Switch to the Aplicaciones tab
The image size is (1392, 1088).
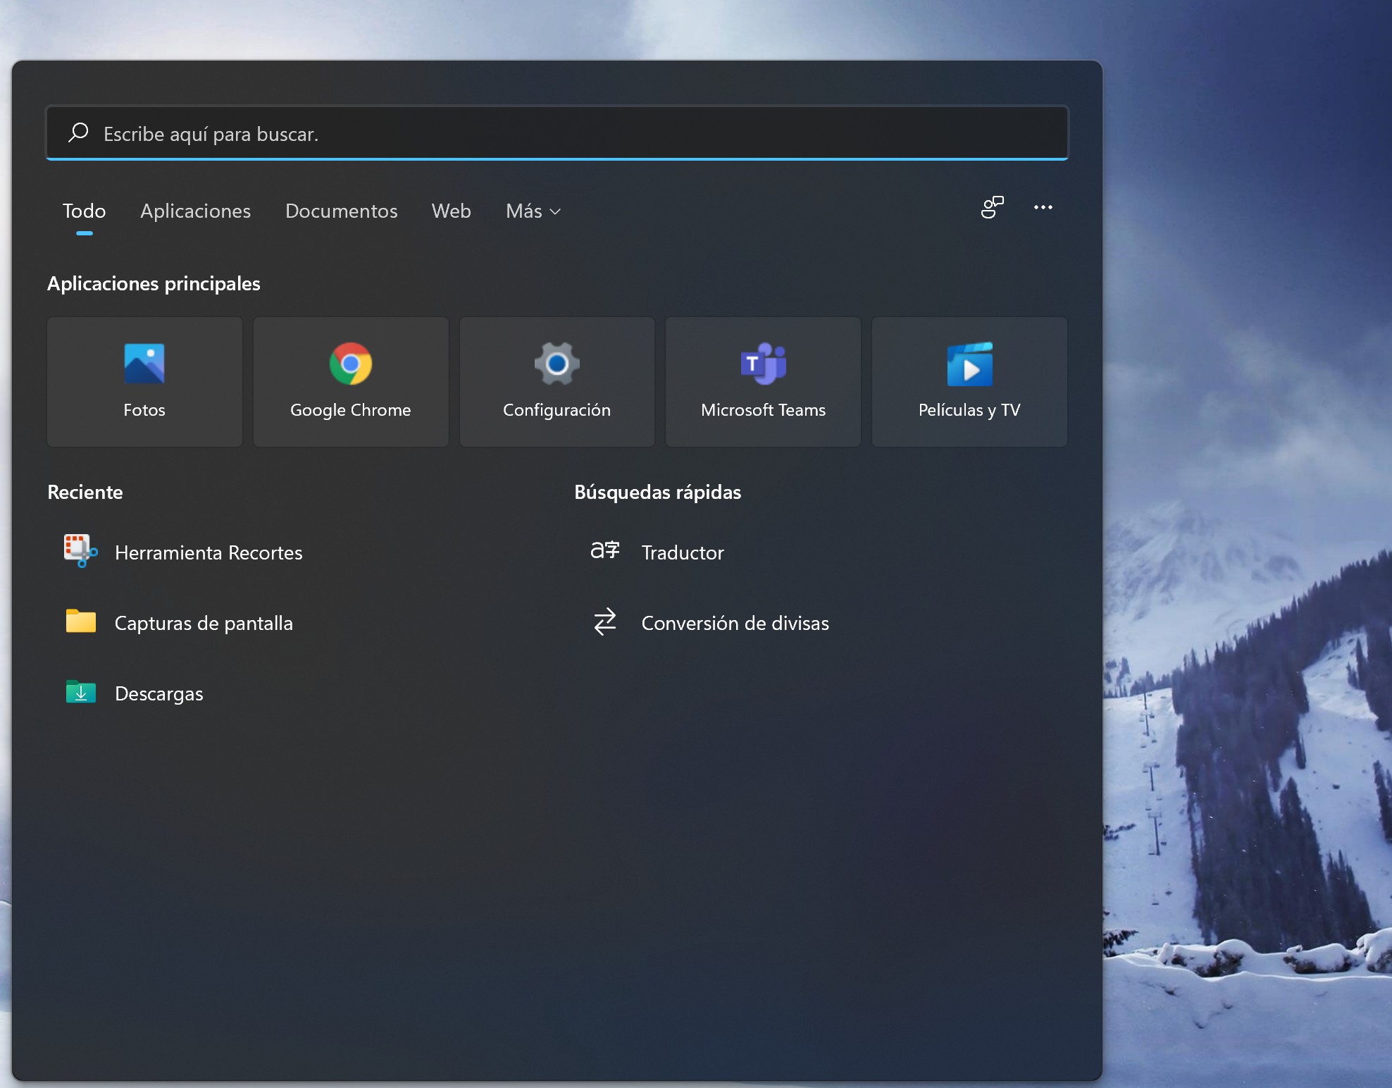click(195, 211)
